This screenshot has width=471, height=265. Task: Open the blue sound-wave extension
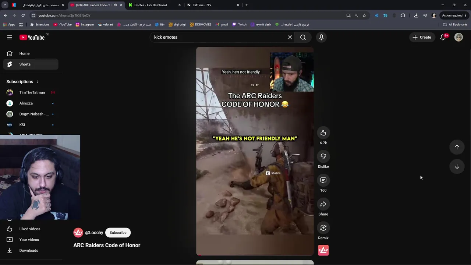(376, 15)
